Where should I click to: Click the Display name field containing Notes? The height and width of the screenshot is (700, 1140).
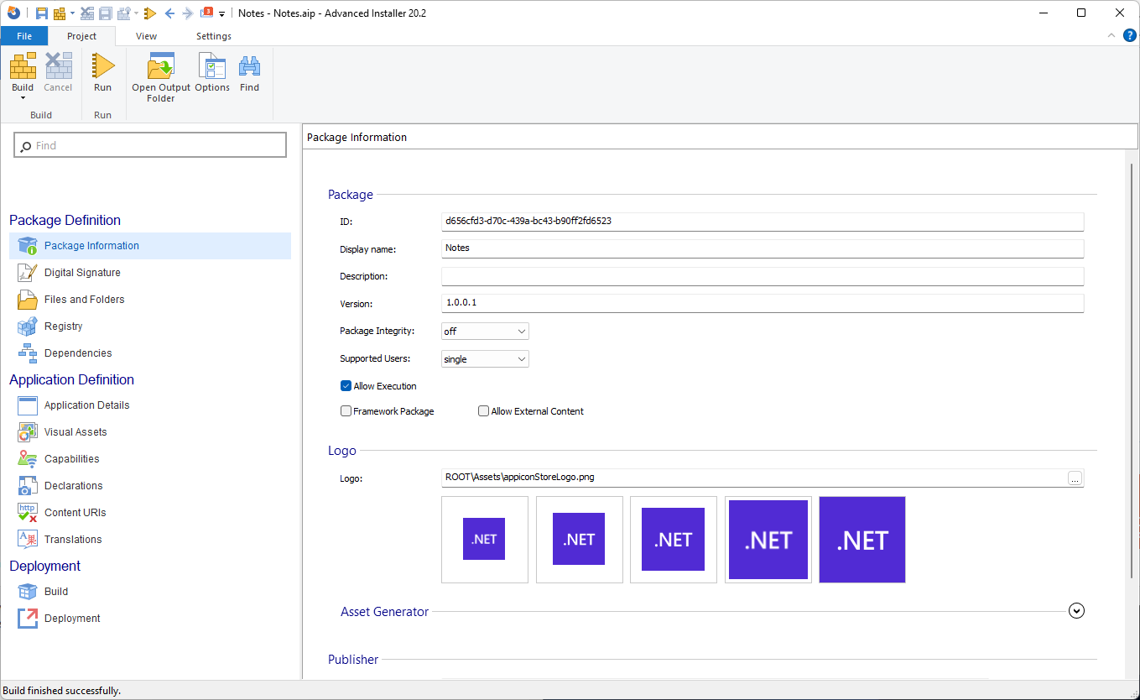tap(763, 248)
